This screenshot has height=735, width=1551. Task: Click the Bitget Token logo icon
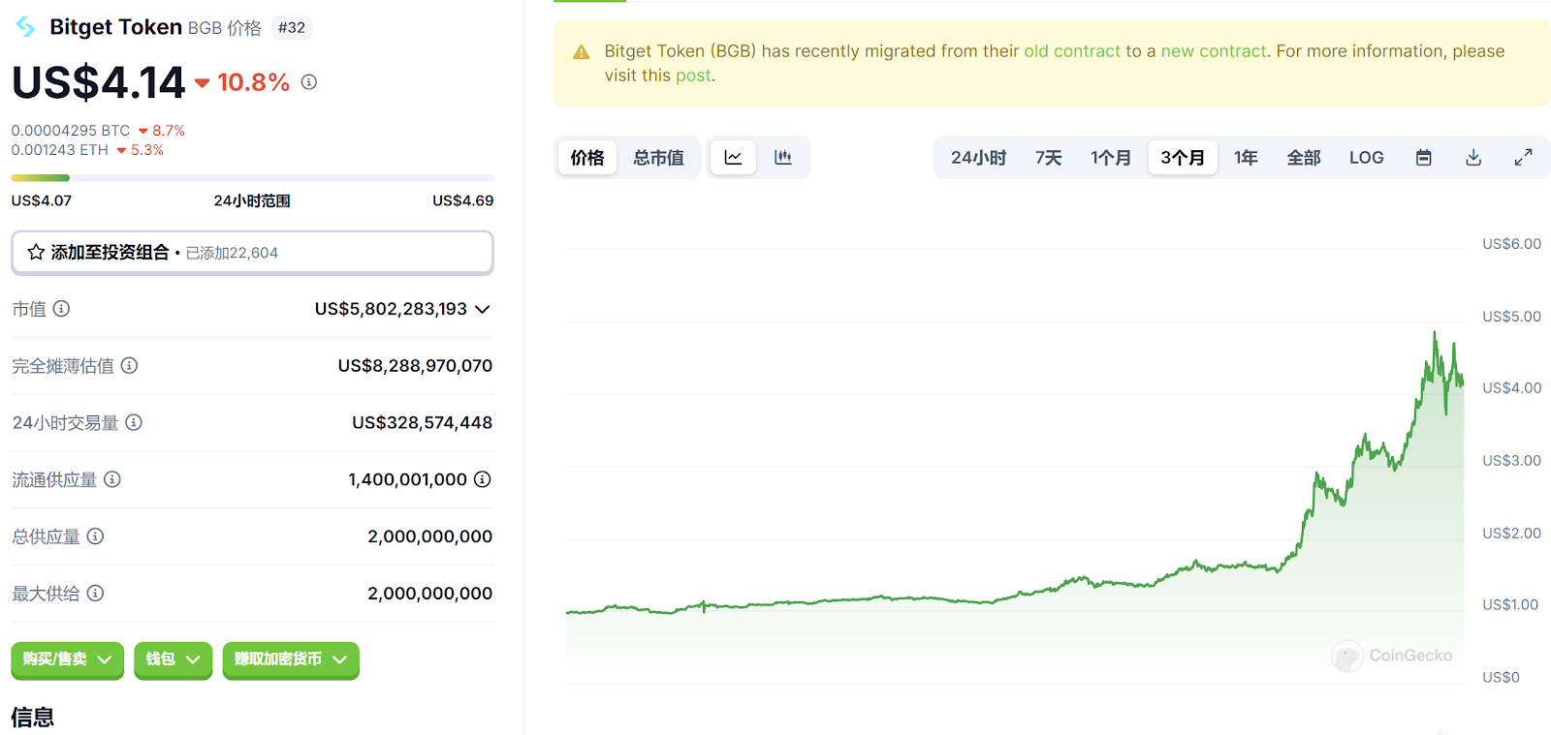(x=25, y=27)
